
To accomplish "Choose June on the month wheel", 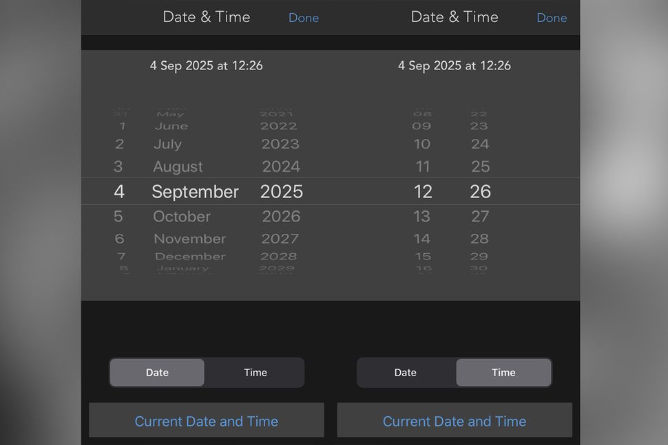I will coord(171,125).
